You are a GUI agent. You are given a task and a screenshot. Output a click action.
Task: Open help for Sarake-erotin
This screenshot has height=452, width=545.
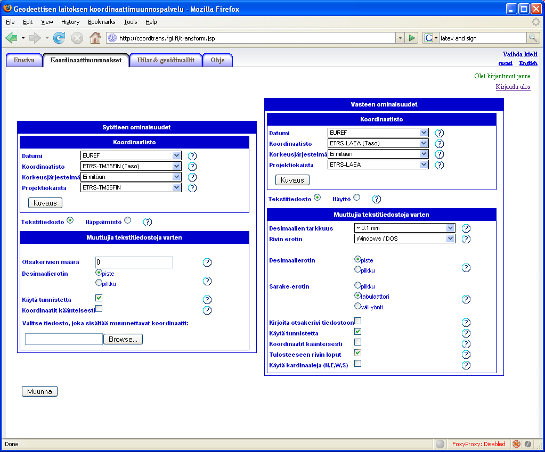466,299
